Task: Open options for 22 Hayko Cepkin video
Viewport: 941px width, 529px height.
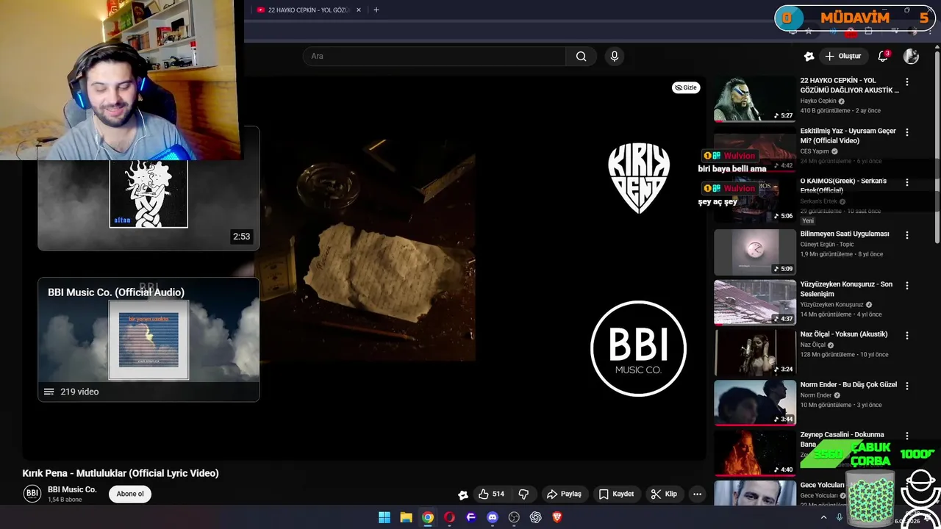Action: pyautogui.click(x=907, y=82)
